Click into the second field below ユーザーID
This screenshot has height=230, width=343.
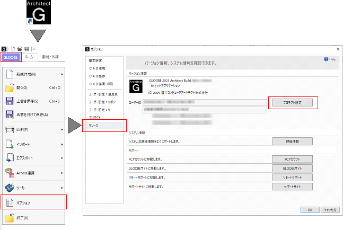(205, 110)
